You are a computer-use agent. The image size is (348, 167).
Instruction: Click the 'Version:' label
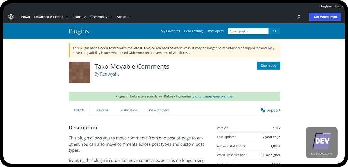pyautogui.click(x=223, y=128)
